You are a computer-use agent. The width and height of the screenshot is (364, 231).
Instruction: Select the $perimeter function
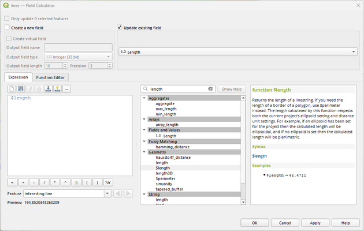[165, 178]
